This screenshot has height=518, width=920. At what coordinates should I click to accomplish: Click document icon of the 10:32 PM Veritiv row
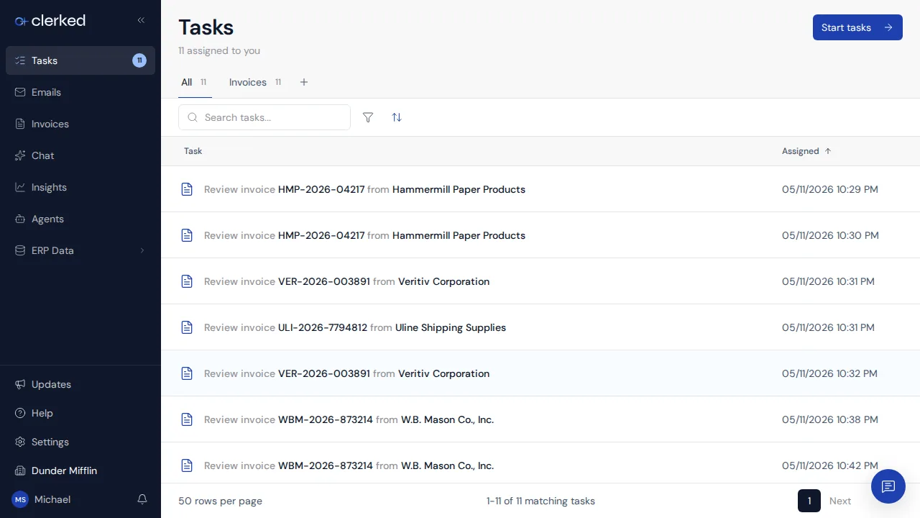pos(187,373)
